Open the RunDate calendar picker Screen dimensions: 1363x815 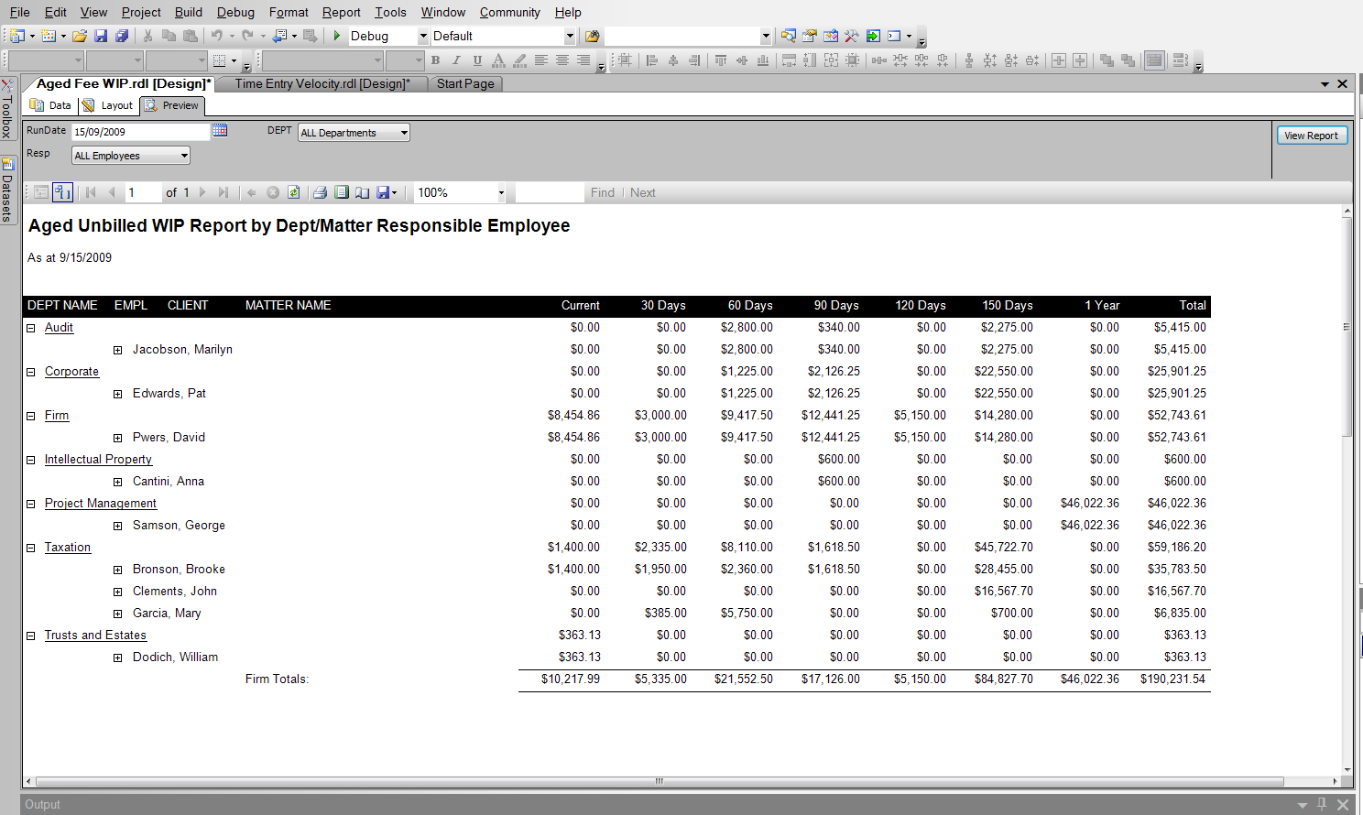[x=220, y=130]
